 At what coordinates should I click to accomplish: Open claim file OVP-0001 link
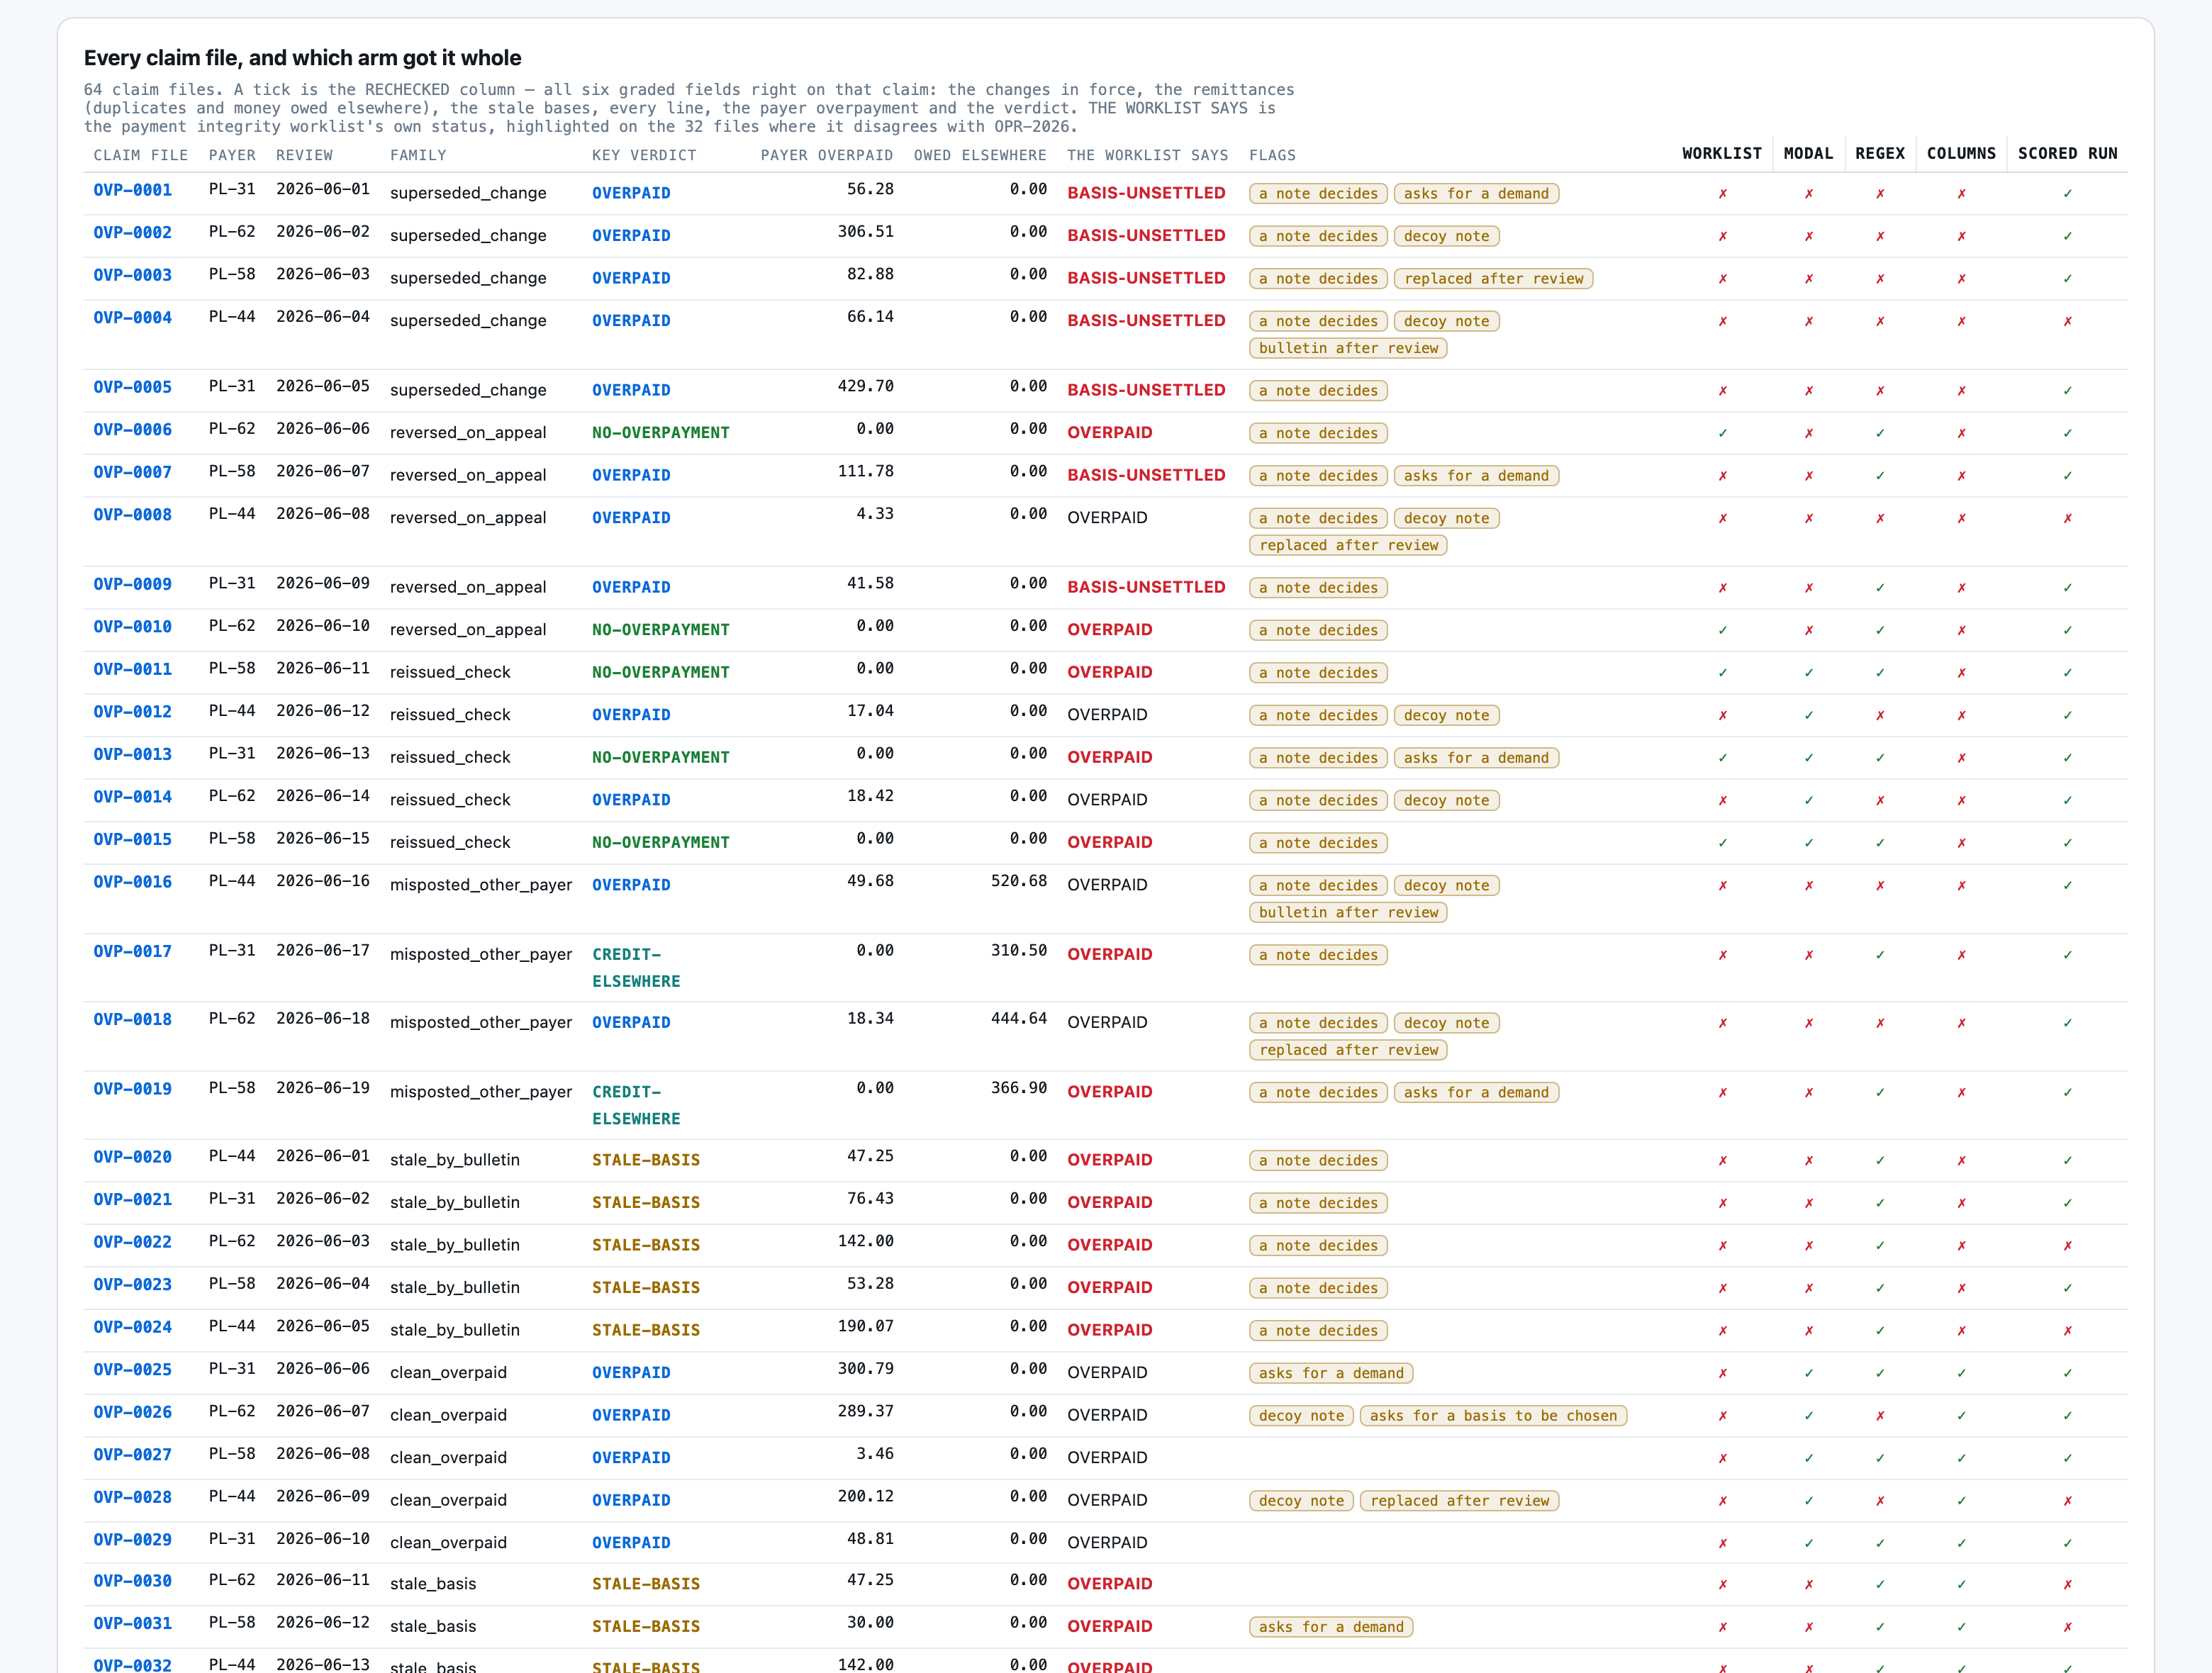132,190
